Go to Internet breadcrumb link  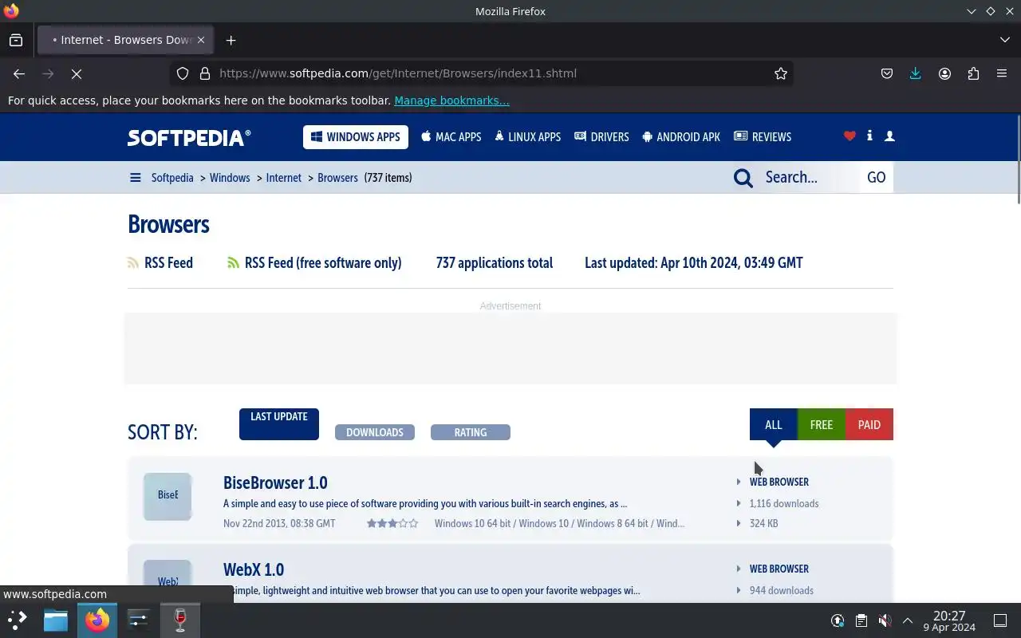click(284, 178)
